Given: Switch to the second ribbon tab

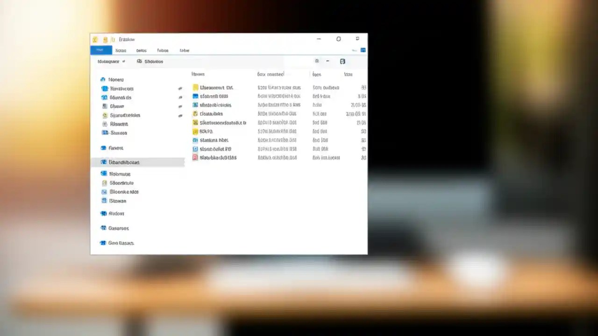Looking at the screenshot, I should [121, 50].
